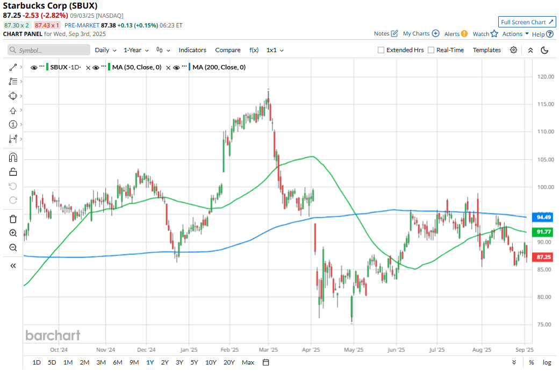Click the undo arrow icon

(x=13, y=186)
